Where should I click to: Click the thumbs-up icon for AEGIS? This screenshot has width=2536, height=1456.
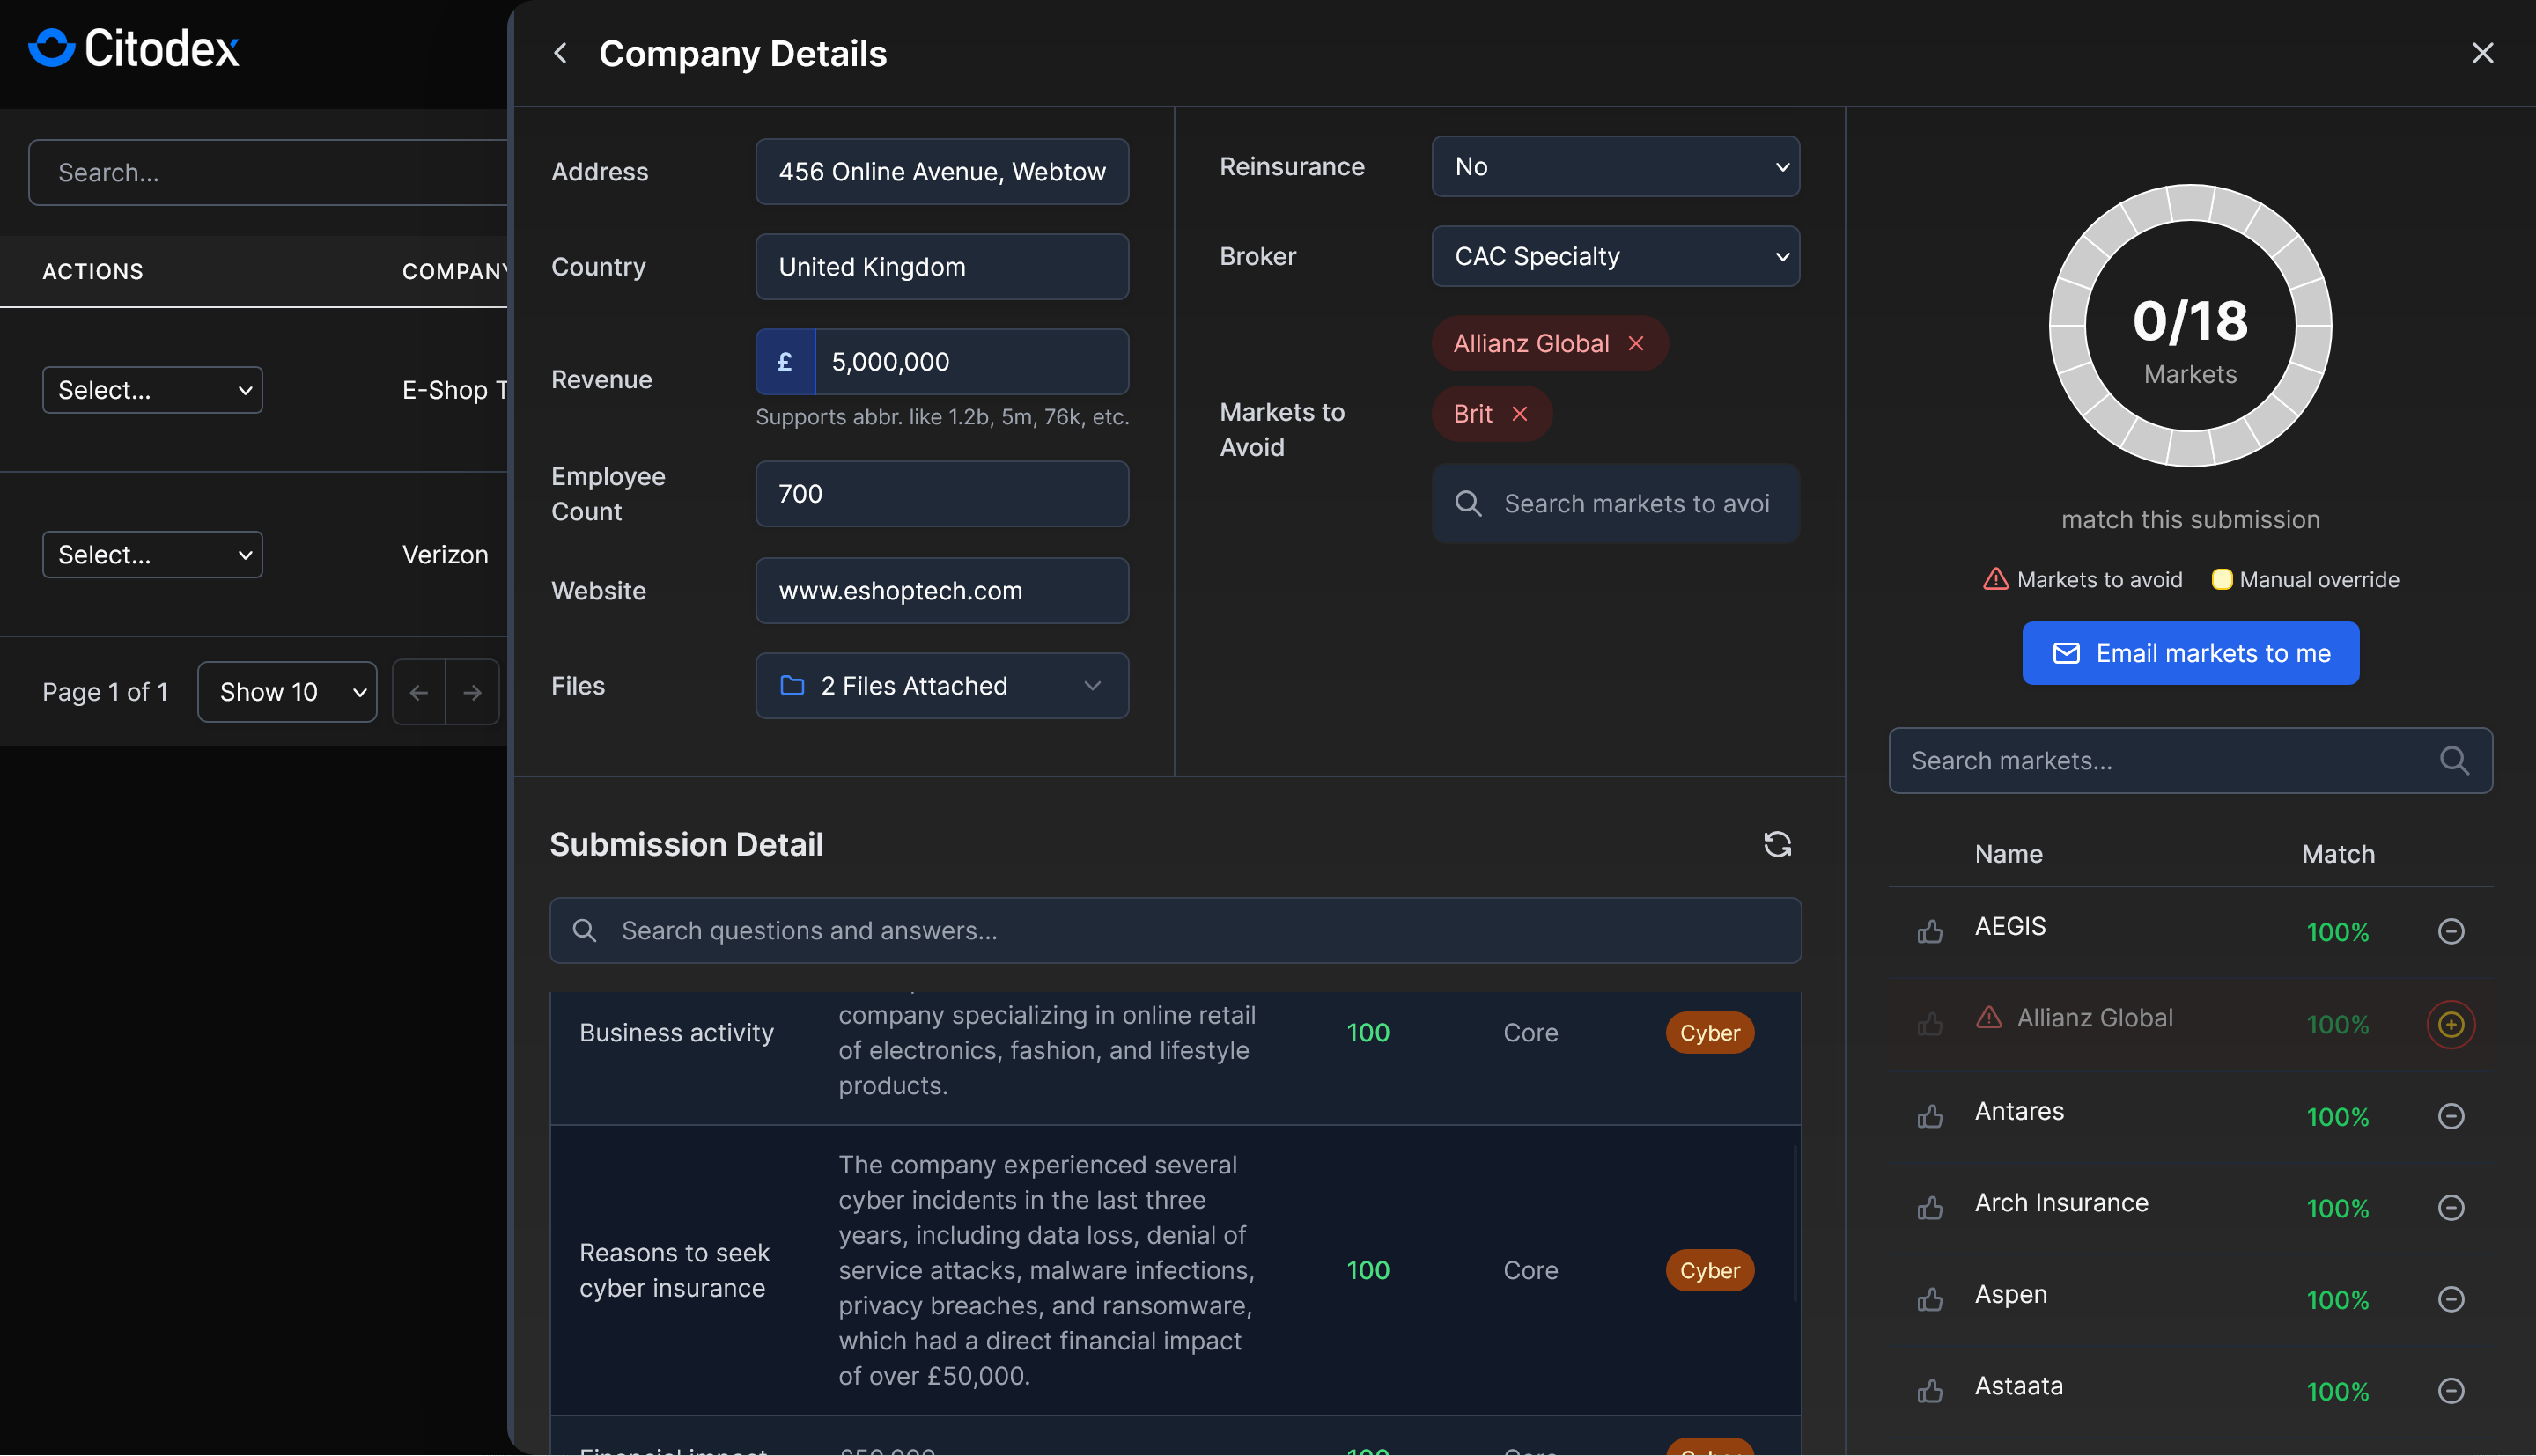[1930, 931]
